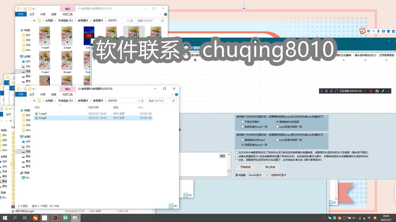396x222 pixels.
Task: Open Sogou toolbox grid icon
Action: point(393,31)
